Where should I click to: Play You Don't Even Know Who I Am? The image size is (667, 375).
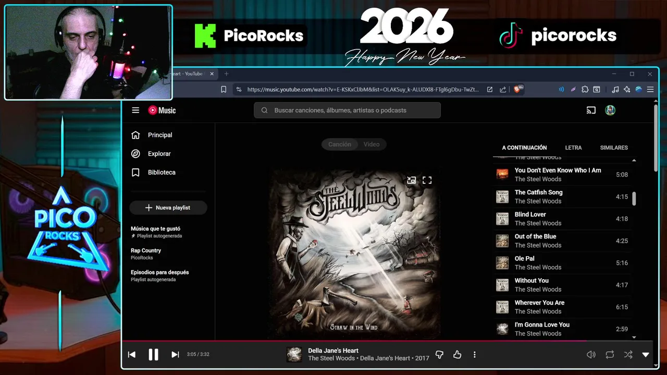(x=562, y=174)
